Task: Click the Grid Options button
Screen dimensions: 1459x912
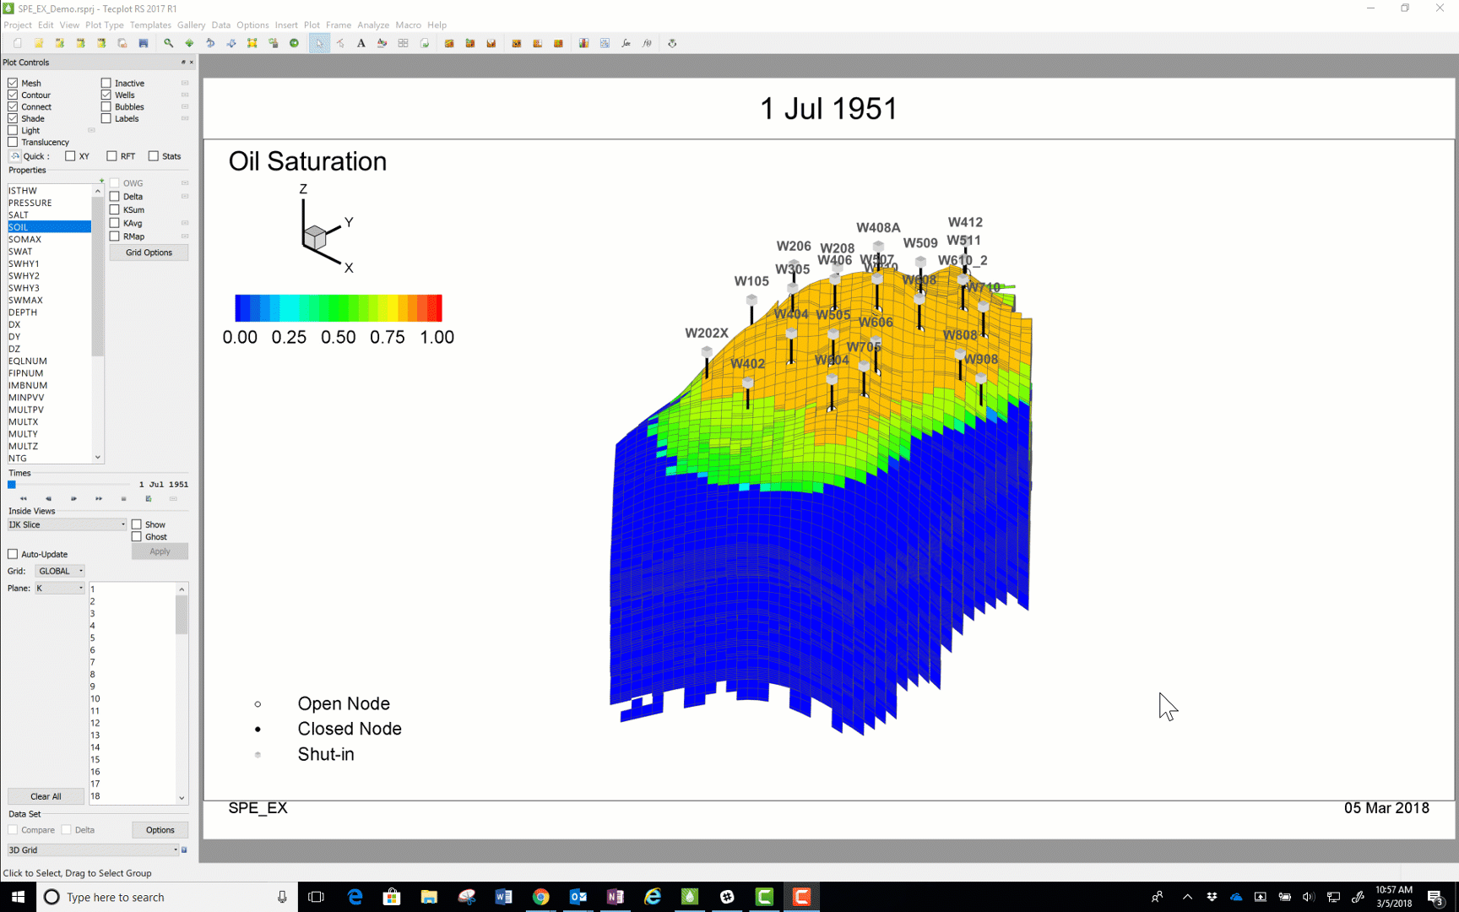Action: click(x=149, y=252)
